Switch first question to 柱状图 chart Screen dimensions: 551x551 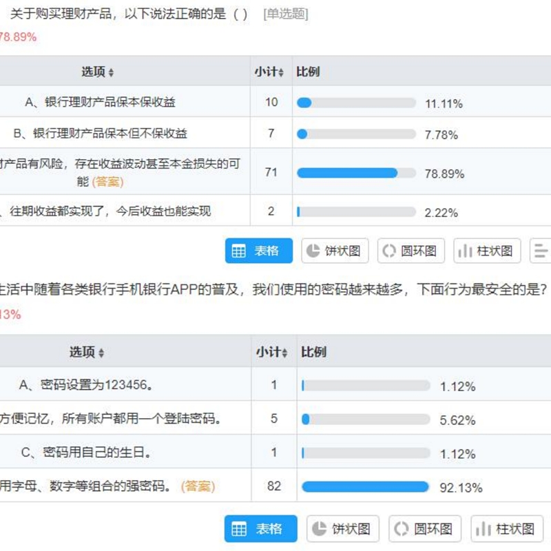pyautogui.click(x=487, y=251)
